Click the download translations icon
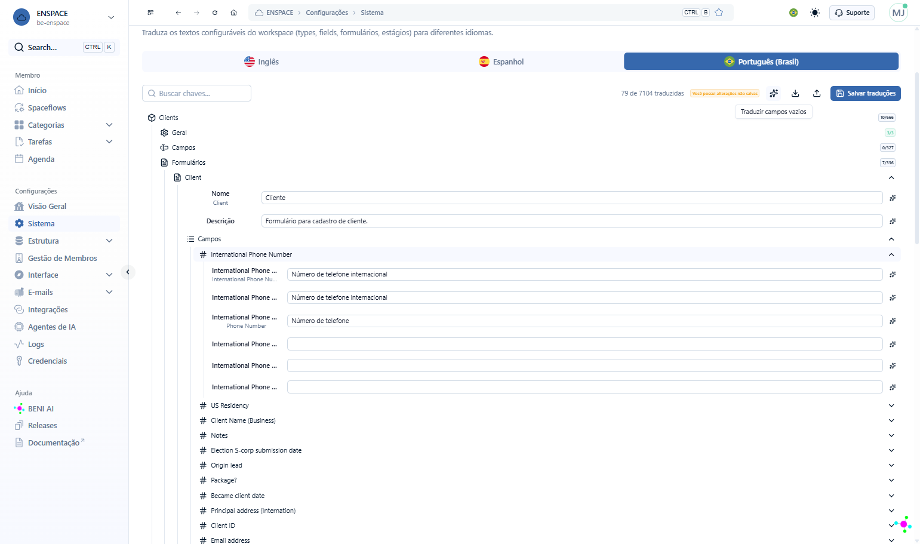 [x=795, y=93]
